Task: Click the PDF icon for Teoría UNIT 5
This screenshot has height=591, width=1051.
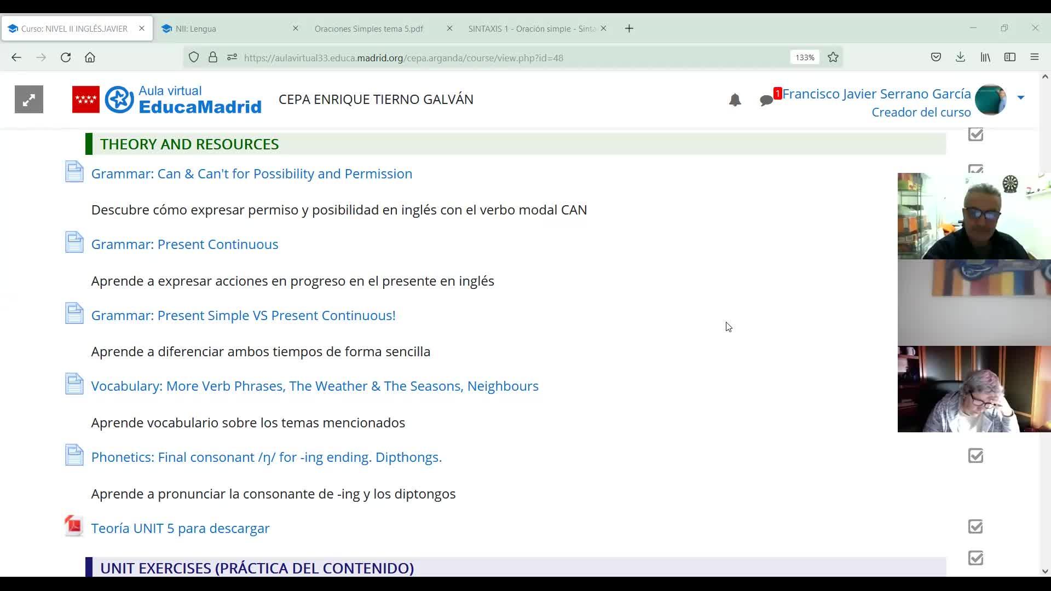Action: [x=74, y=526]
